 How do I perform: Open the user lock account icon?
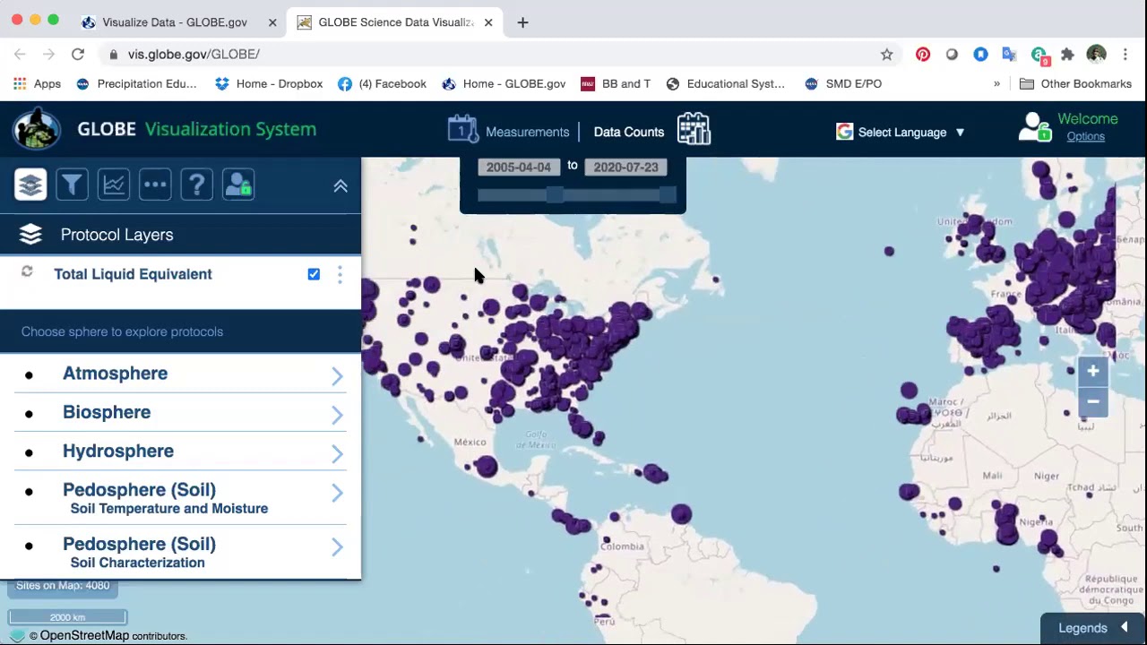tap(238, 185)
